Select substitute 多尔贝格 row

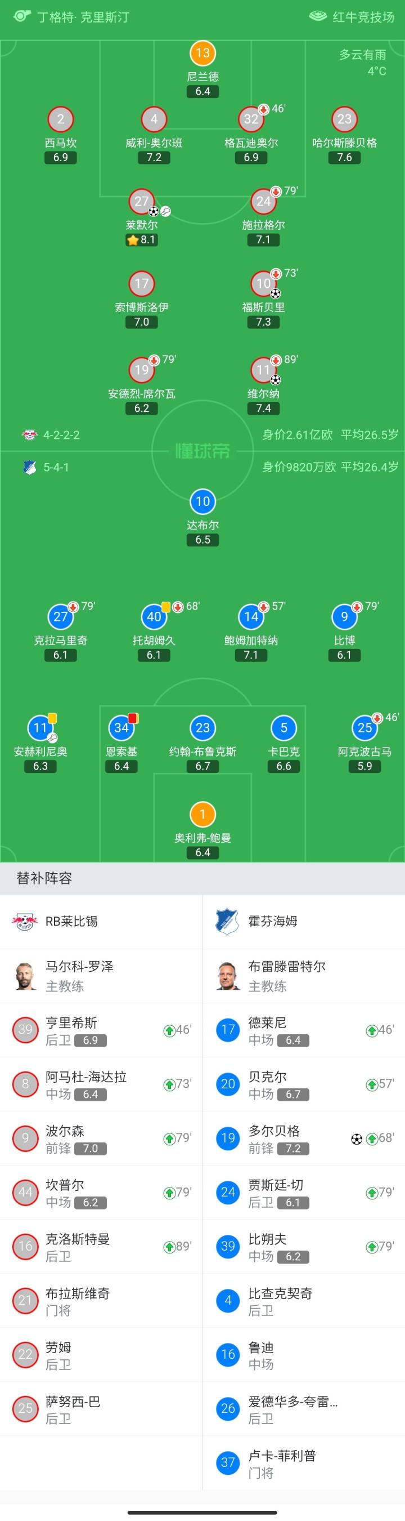click(x=303, y=1138)
